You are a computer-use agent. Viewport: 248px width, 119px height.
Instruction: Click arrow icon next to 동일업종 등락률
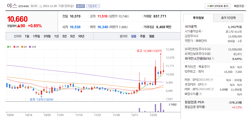(206, 107)
